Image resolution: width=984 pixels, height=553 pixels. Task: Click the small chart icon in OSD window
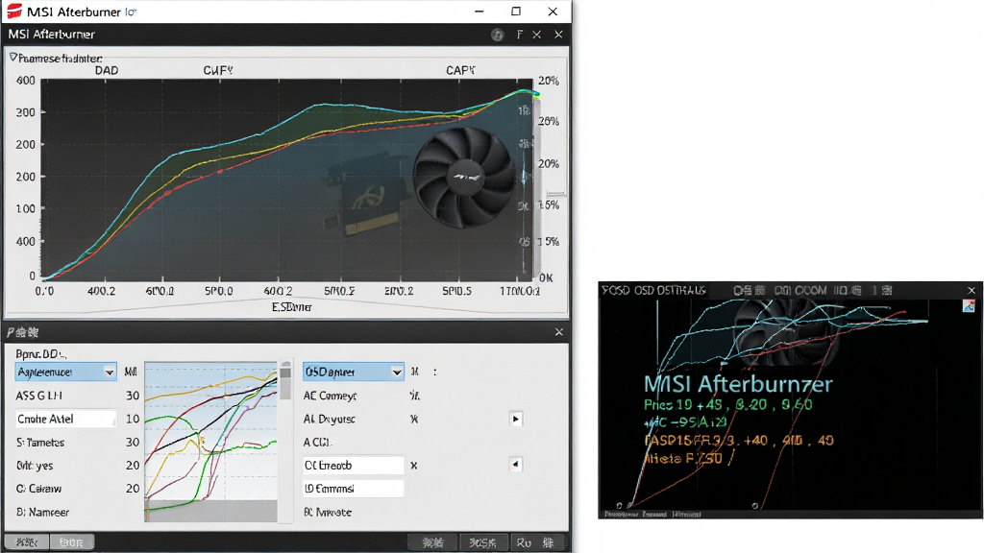(969, 306)
